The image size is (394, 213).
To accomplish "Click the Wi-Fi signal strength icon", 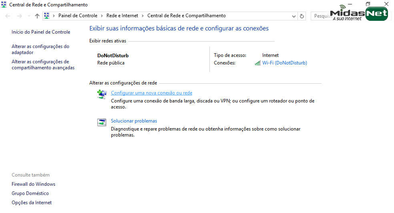I will point(257,63).
